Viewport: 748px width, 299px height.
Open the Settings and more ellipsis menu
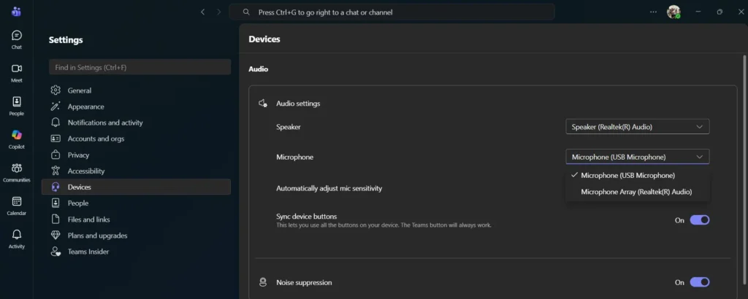point(653,12)
